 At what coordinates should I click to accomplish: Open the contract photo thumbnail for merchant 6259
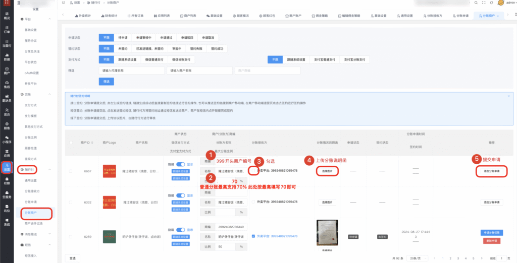pyautogui.click(x=327, y=233)
